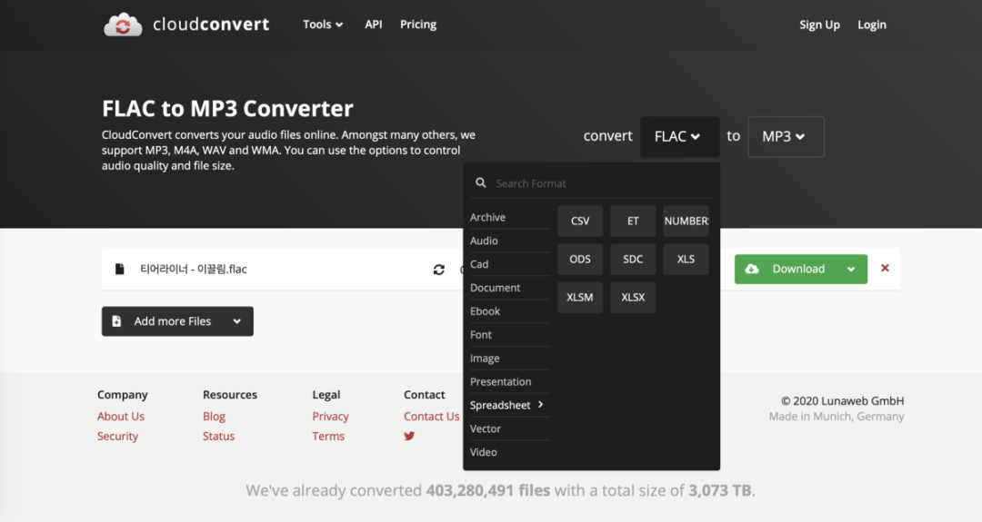Viewport: 982px width, 522px height.
Task: Click the add-file icon on Add more Files
Action: pyautogui.click(x=116, y=321)
